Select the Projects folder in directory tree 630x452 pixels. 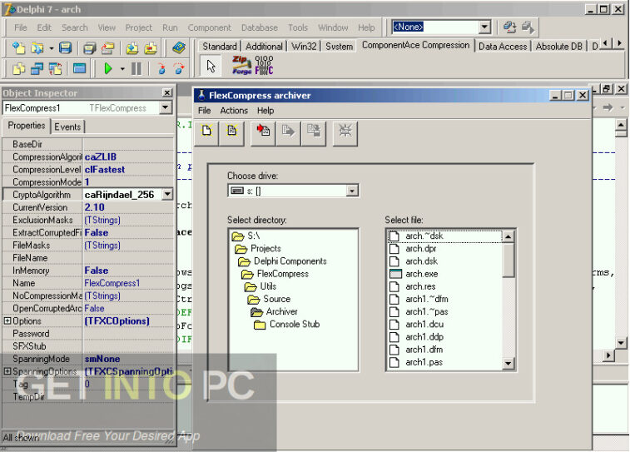tap(265, 248)
